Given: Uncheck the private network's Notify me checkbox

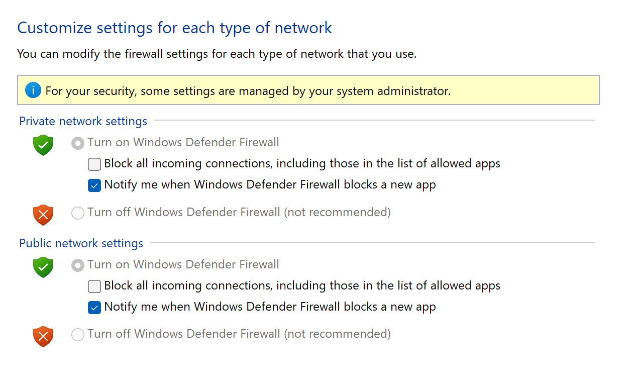Looking at the screenshot, I should pos(94,185).
